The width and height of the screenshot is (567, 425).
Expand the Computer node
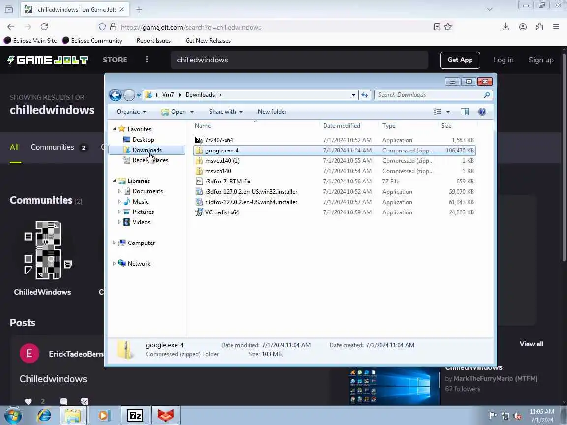click(114, 243)
